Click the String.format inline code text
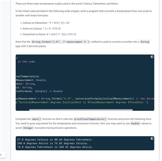This screenshot has height=161, width=162. point(60,42)
